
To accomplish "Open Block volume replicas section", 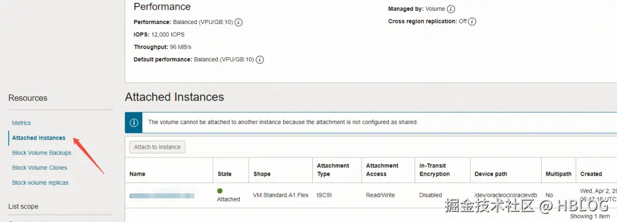I will [40, 183].
